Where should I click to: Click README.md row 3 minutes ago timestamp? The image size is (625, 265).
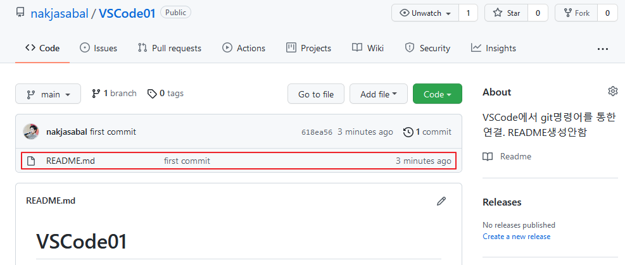(x=423, y=161)
